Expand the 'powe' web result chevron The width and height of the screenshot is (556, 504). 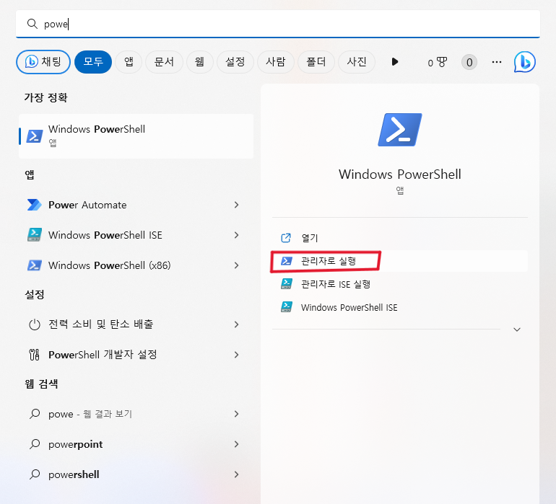tap(237, 414)
